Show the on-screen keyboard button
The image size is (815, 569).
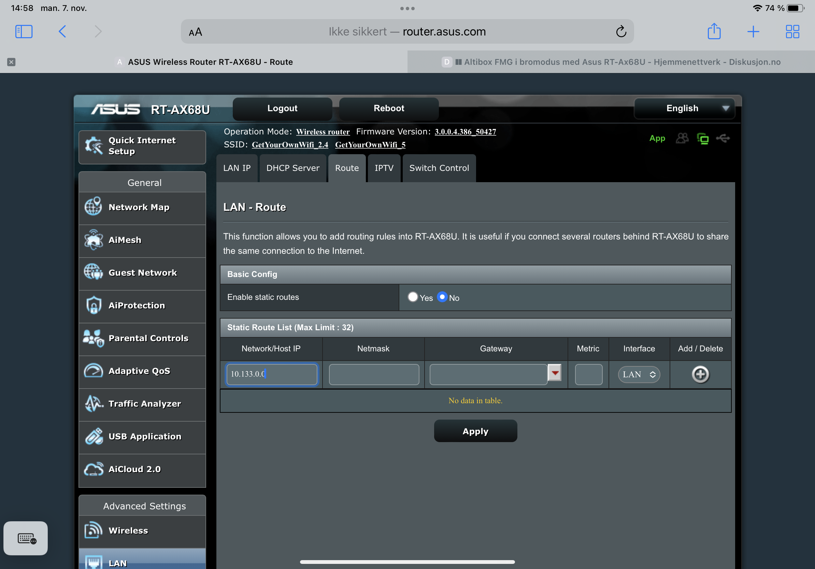(26, 538)
